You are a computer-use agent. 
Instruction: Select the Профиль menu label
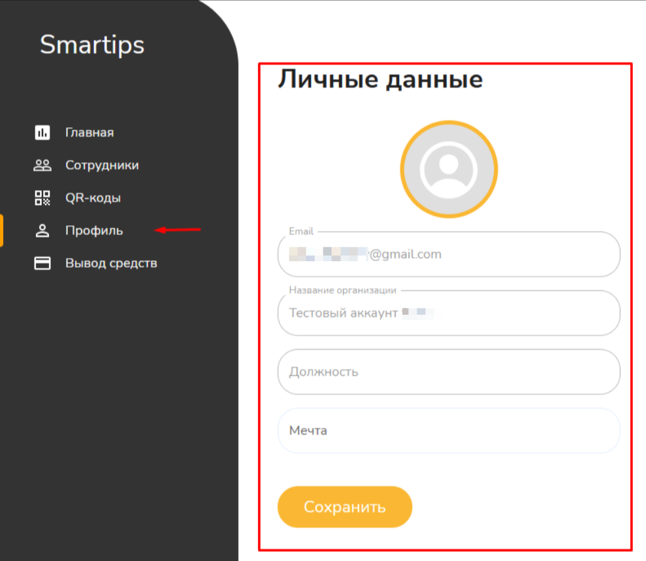pyautogui.click(x=94, y=231)
